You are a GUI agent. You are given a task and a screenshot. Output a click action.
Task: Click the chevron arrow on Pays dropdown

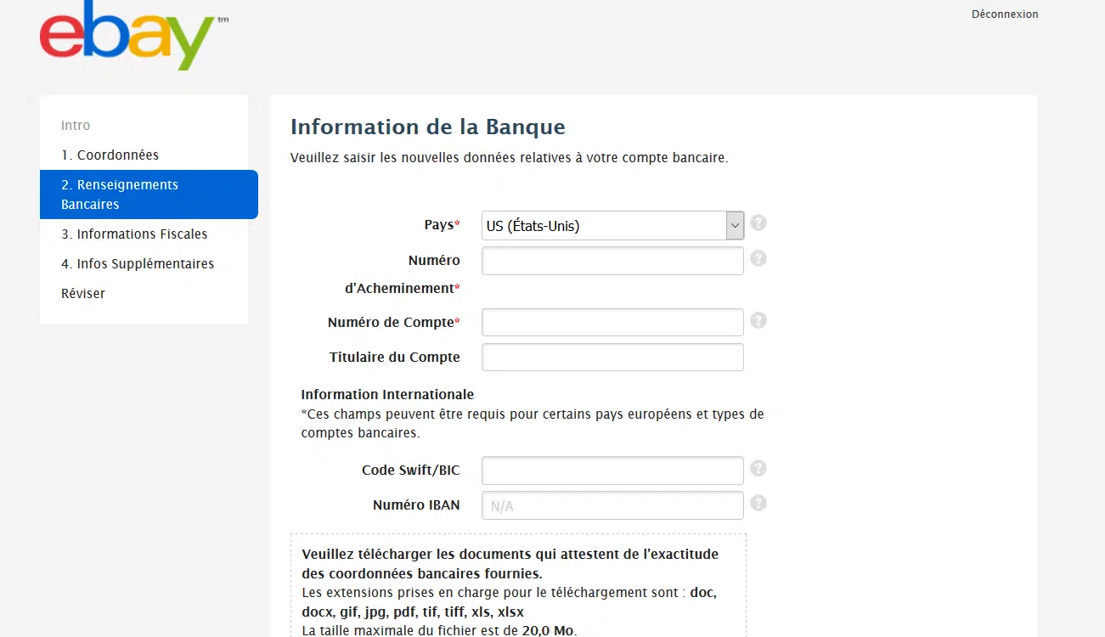(x=735, y=226)
